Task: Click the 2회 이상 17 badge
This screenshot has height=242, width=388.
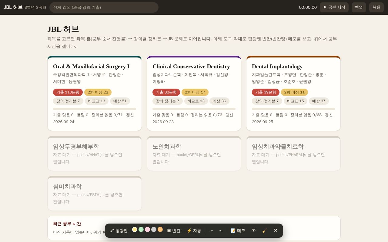Action: (195, 92)
